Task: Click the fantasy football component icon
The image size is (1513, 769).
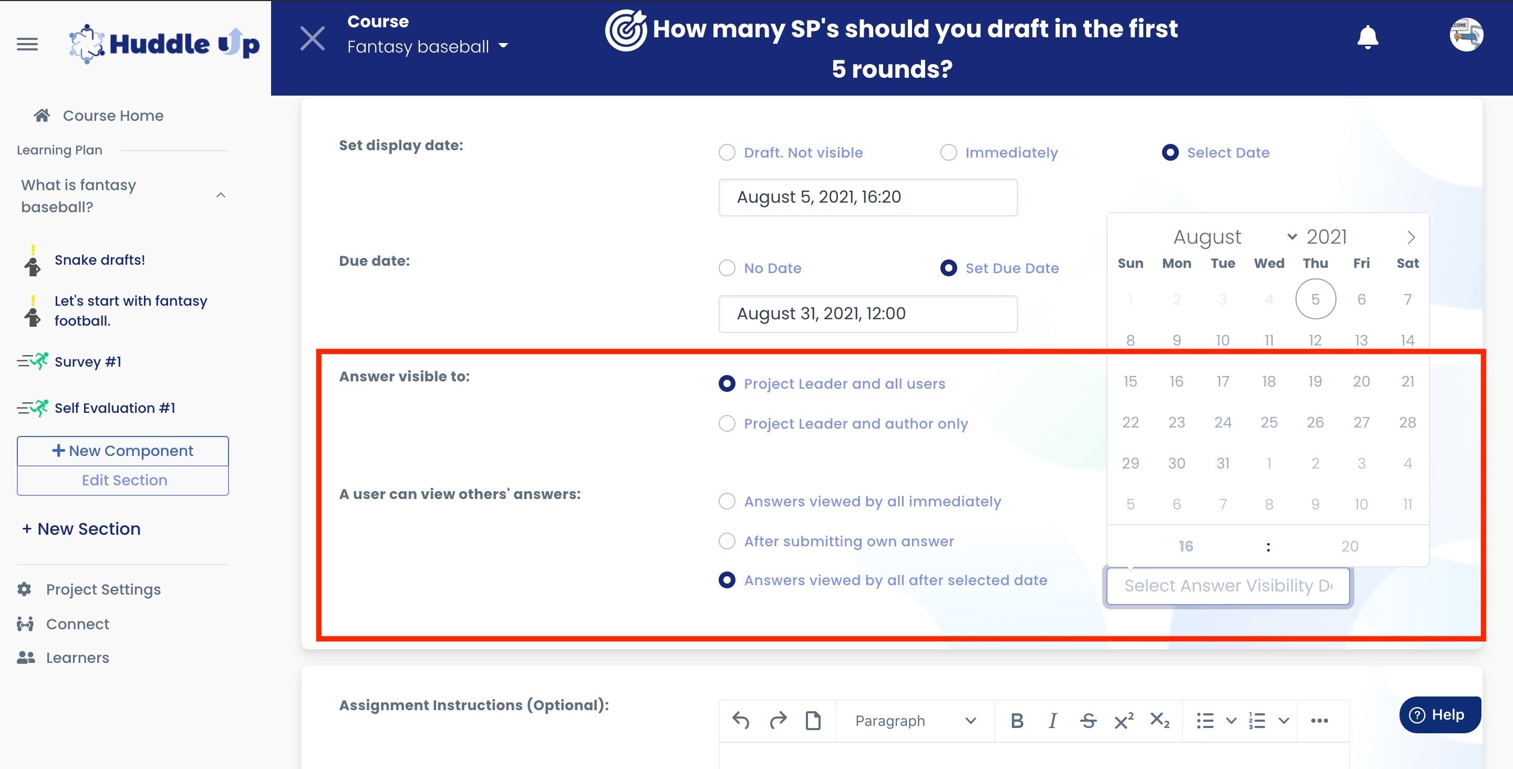Action: click(33, 311)
